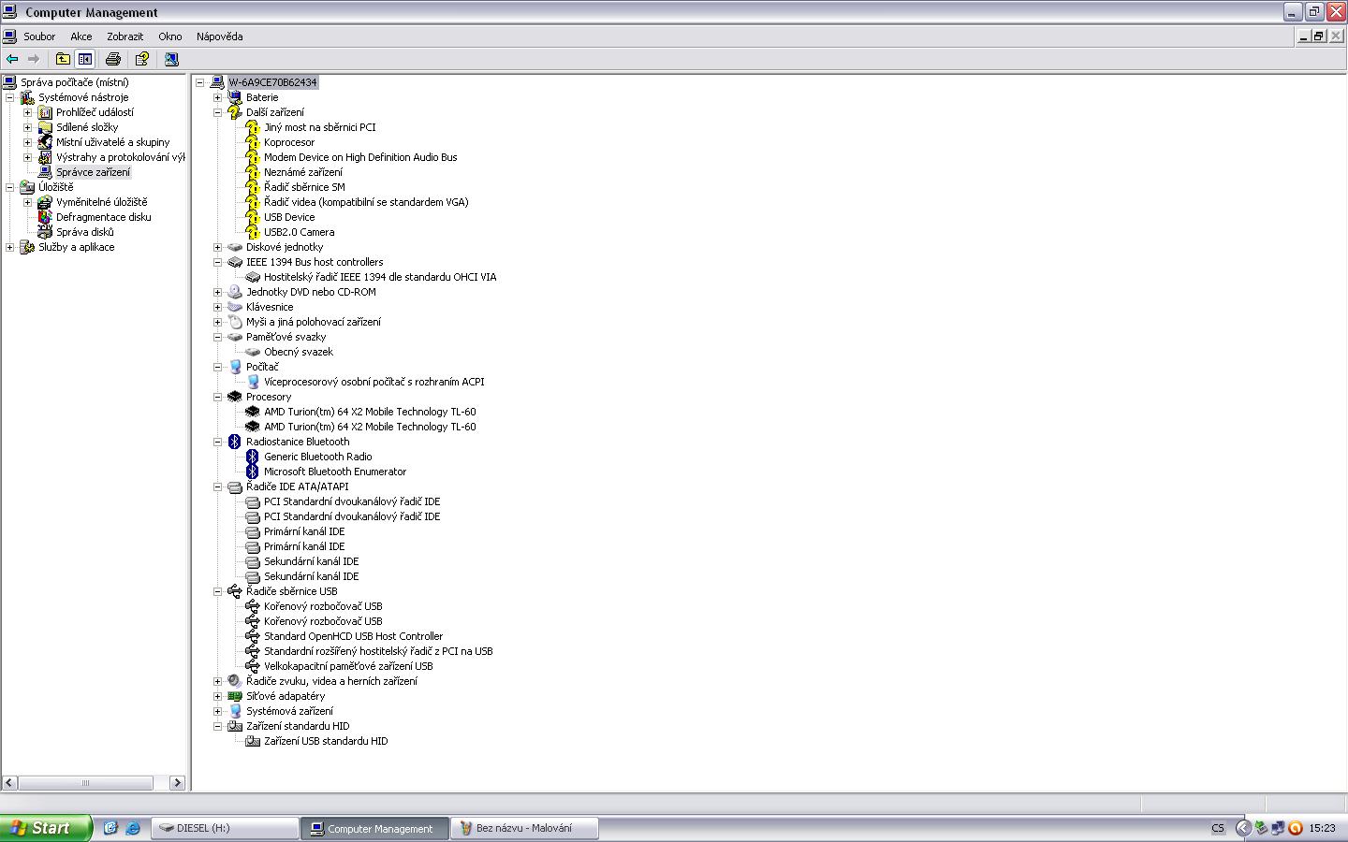Select the Síťové adaptéry network card icon
1348x842 pixels.
tap(235, 696)
